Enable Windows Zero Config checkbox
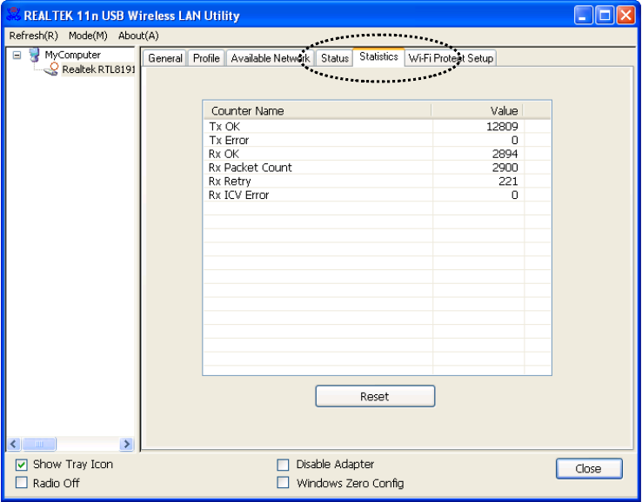The width and height of the screenshot is (642, 502). click(283, 483)
